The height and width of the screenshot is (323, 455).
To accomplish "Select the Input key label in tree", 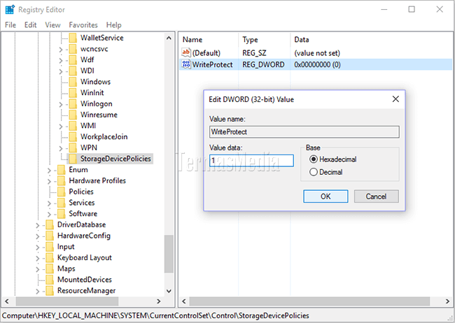I will click(66, 247).
